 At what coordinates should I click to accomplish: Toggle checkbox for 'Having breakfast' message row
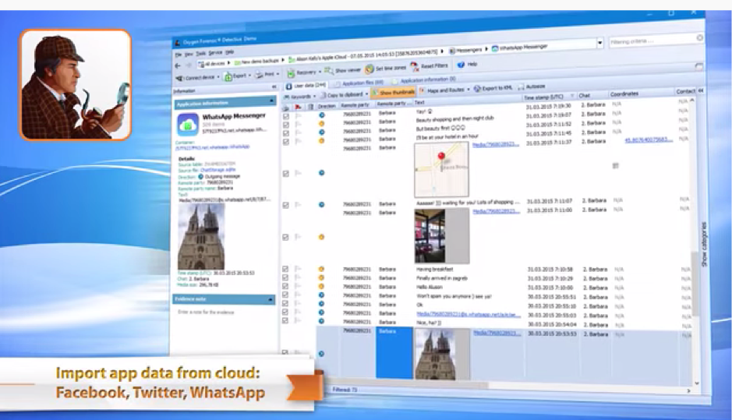pos(285,269)
